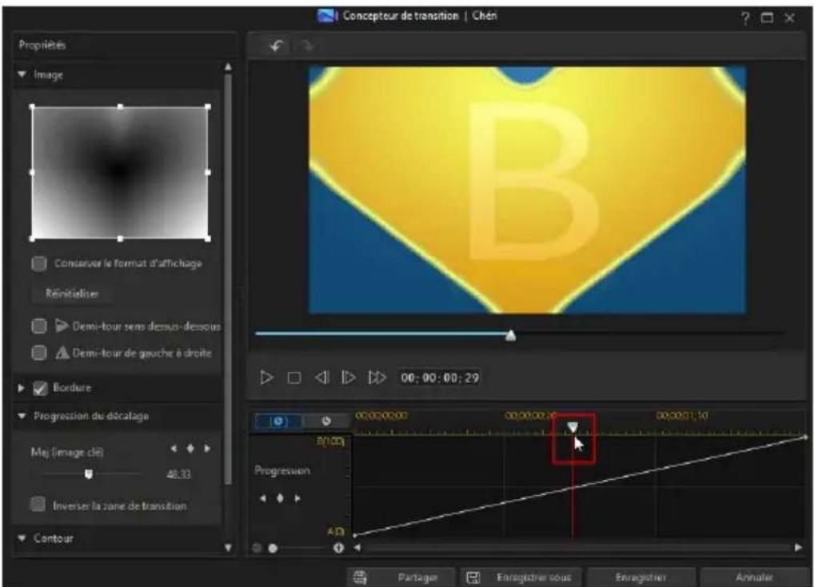Toggle the Demi-tour sens dessus-dessous checkbox

[38, 326]
